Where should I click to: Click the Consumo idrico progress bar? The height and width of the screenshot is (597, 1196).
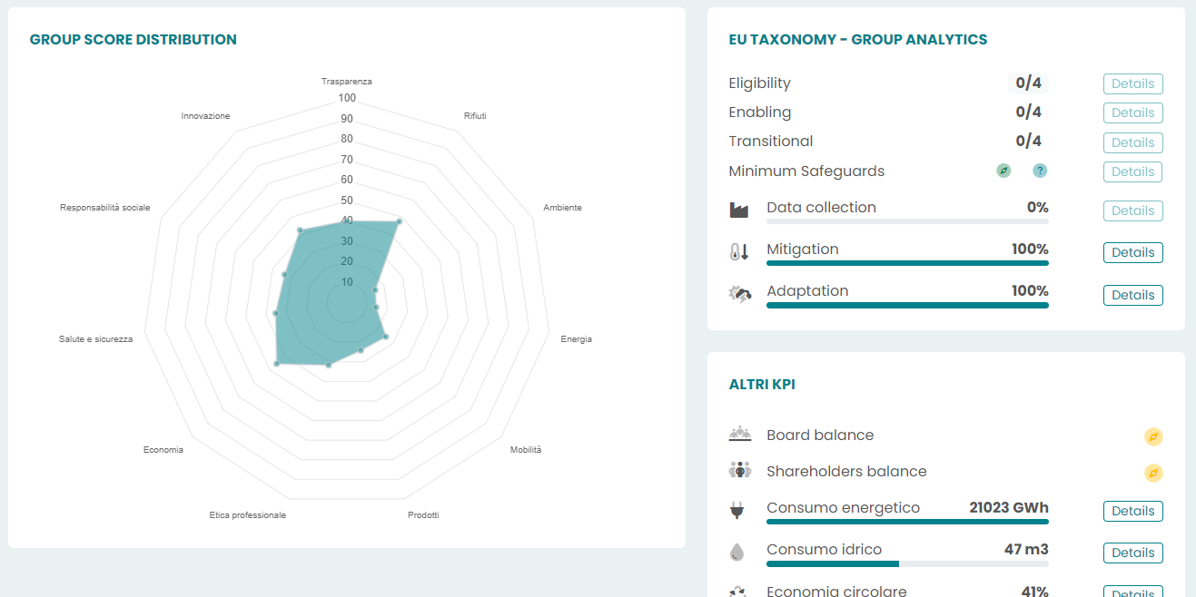click(x=907, y=563)
